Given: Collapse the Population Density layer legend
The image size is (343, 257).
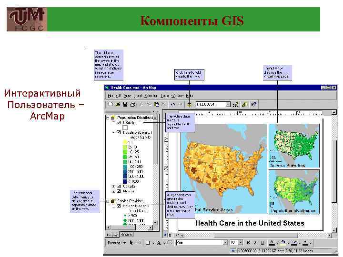Looking at the screenshot, I should (113, 132).
